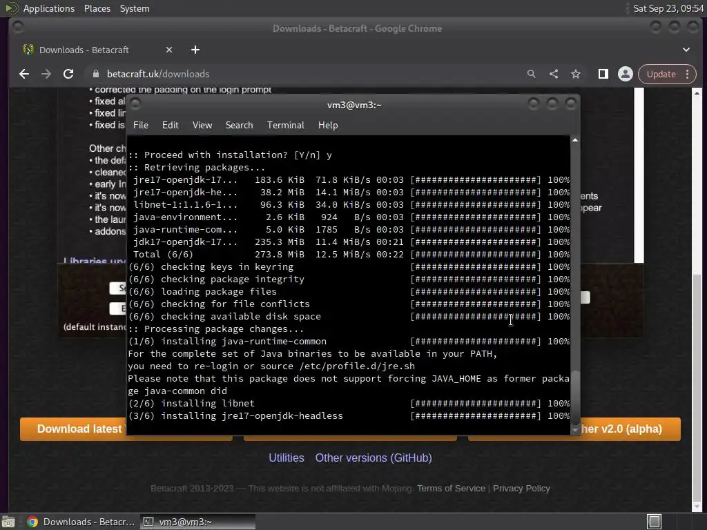This screenshot has width=707, height=530.
Task: Go back in Chrome browser
Action: point(24,74)
